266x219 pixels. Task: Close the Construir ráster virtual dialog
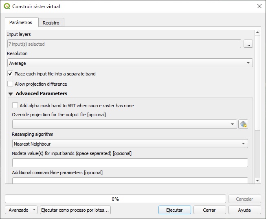259,6
